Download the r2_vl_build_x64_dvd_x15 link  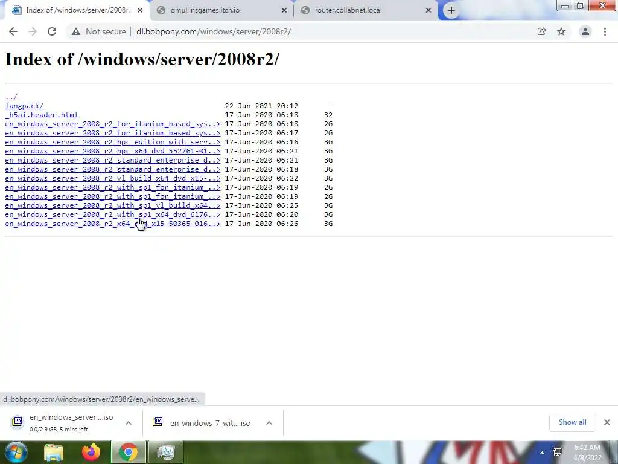click(112, 178)
